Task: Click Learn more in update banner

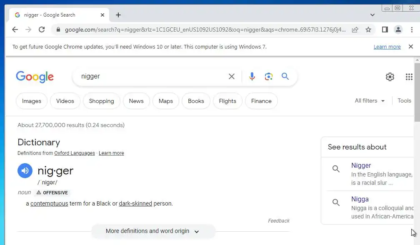Action: coord(387,47)
